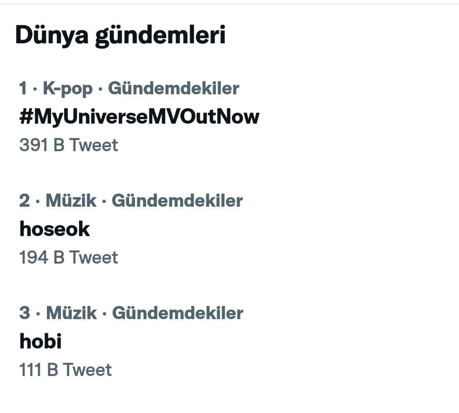Click the word Tweet after 111 B

(87, 370)
